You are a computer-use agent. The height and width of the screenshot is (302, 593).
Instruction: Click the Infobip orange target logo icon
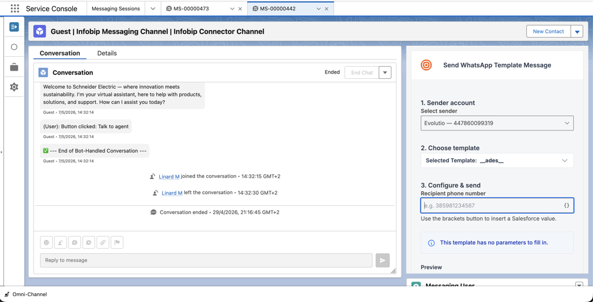tap(426, 65)
